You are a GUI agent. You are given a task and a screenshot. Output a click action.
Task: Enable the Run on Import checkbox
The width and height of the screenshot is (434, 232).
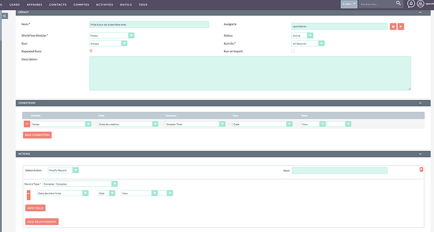coord(293,51)
